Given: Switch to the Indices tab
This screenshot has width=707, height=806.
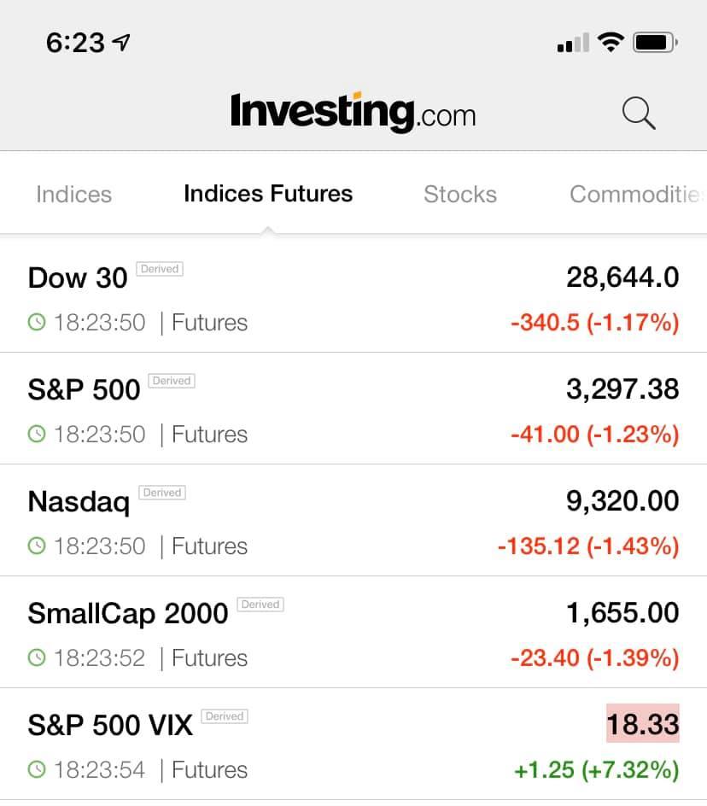Looking at the screenshot, I should [73, 195].
